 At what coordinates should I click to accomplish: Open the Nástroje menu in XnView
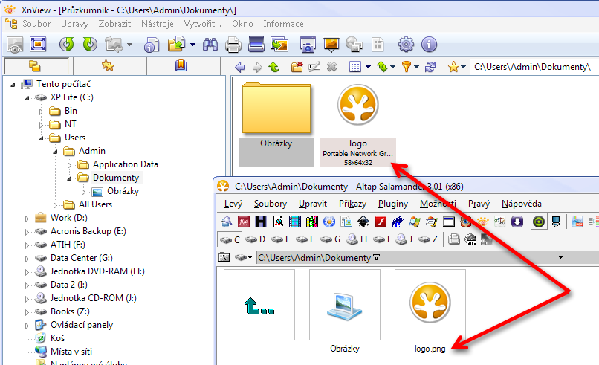click(x=158, y=24)
